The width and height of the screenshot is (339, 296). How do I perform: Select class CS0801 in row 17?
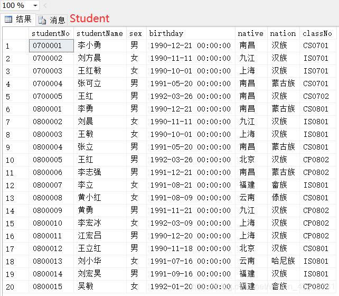pyautogui.click(x=316, y=248)
